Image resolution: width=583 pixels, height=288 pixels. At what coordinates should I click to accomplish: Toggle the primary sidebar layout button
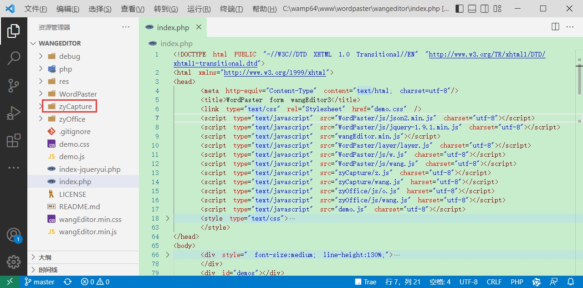tap(460, 9)
